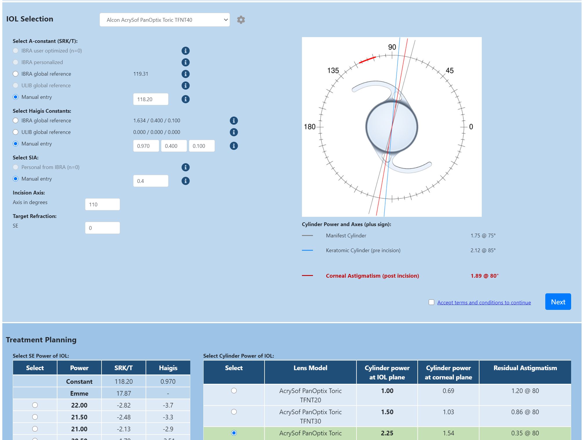Select Haigis ULIB global reference radio
Viewport: 583px width, 440px height.
pyautogui.click(x=16, y=132)
